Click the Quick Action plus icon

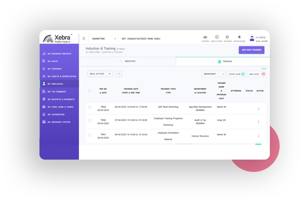point(217,38)
